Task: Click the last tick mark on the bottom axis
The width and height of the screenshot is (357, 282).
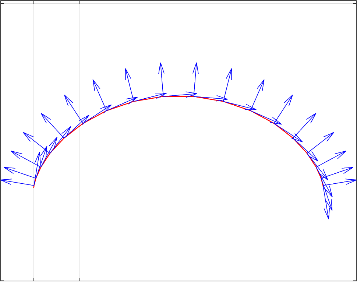Action: click(310, 280)
